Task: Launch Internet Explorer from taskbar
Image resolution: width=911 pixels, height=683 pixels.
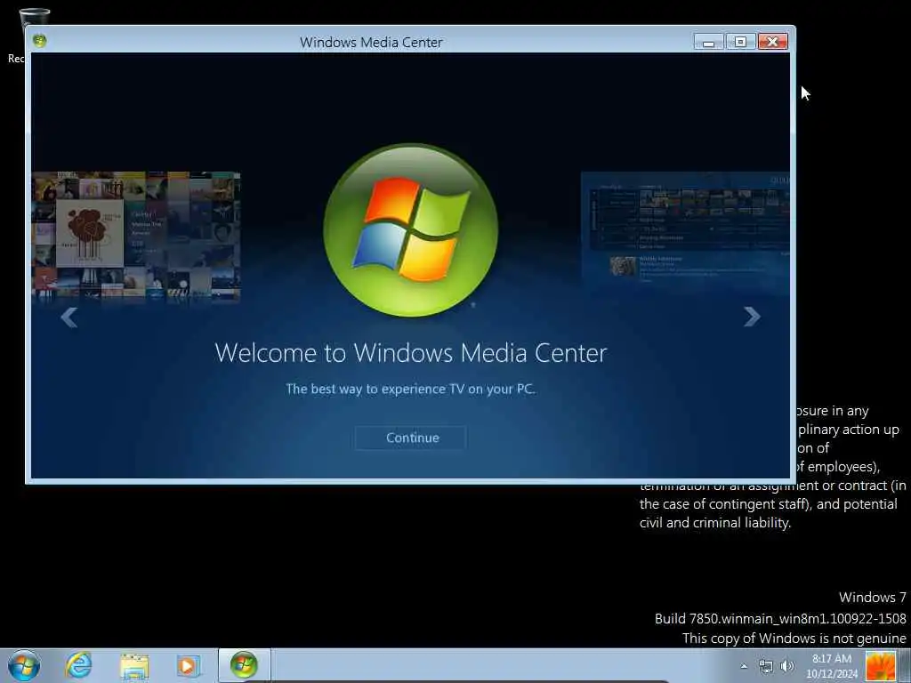Action: click(78, 665)
